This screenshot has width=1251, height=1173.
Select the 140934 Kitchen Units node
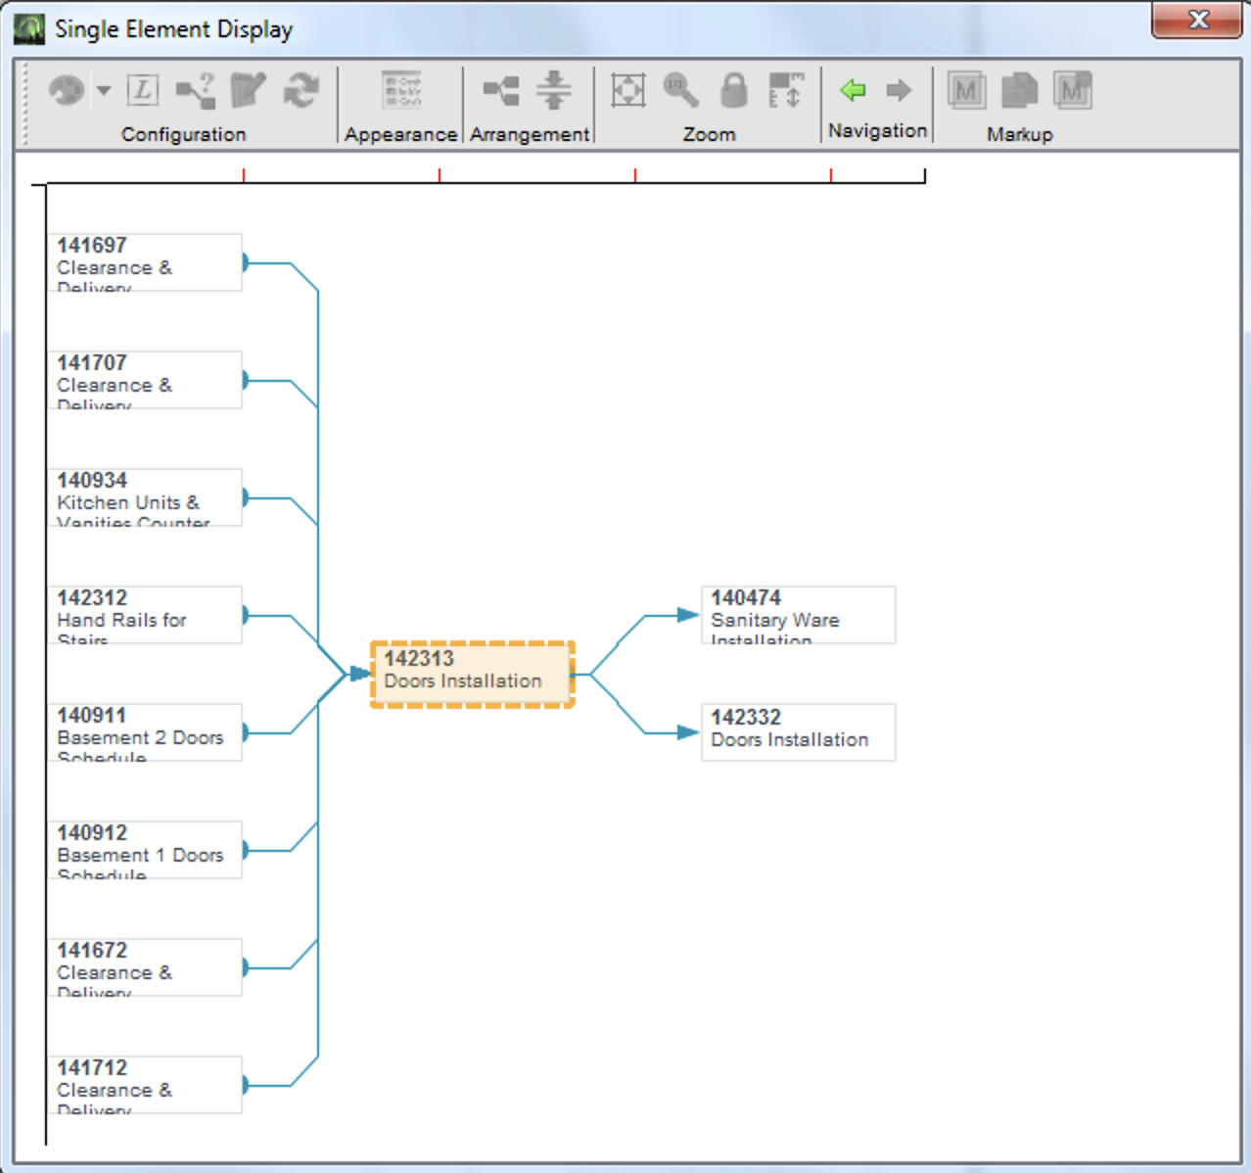point(145,497)
